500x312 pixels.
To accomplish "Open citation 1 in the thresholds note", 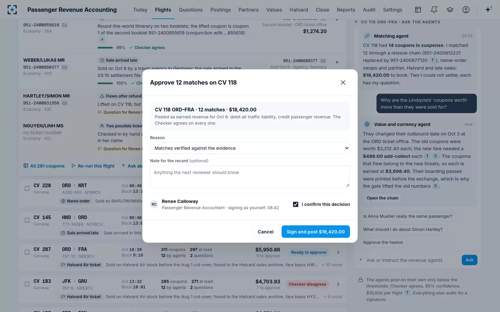I will pos(407,293).
